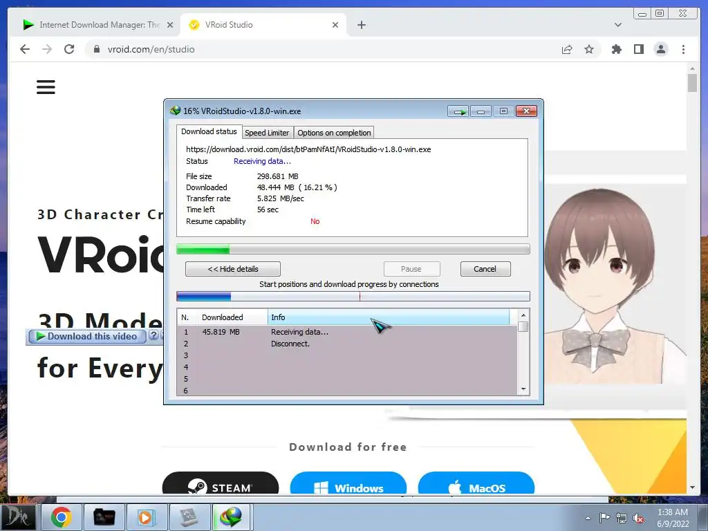Open Chrome three-dot menu
Screen dimensions: 708x531
click(683, 49)
